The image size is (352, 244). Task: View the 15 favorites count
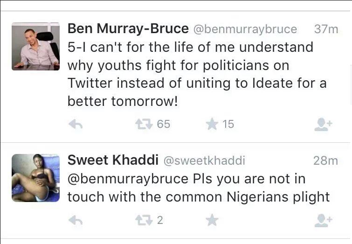(228, 124)
